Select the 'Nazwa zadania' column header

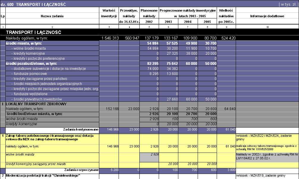[52, 16]
